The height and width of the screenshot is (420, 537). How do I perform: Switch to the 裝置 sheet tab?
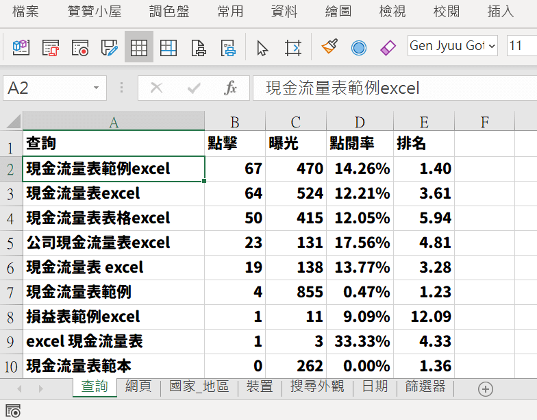[260, 386]
